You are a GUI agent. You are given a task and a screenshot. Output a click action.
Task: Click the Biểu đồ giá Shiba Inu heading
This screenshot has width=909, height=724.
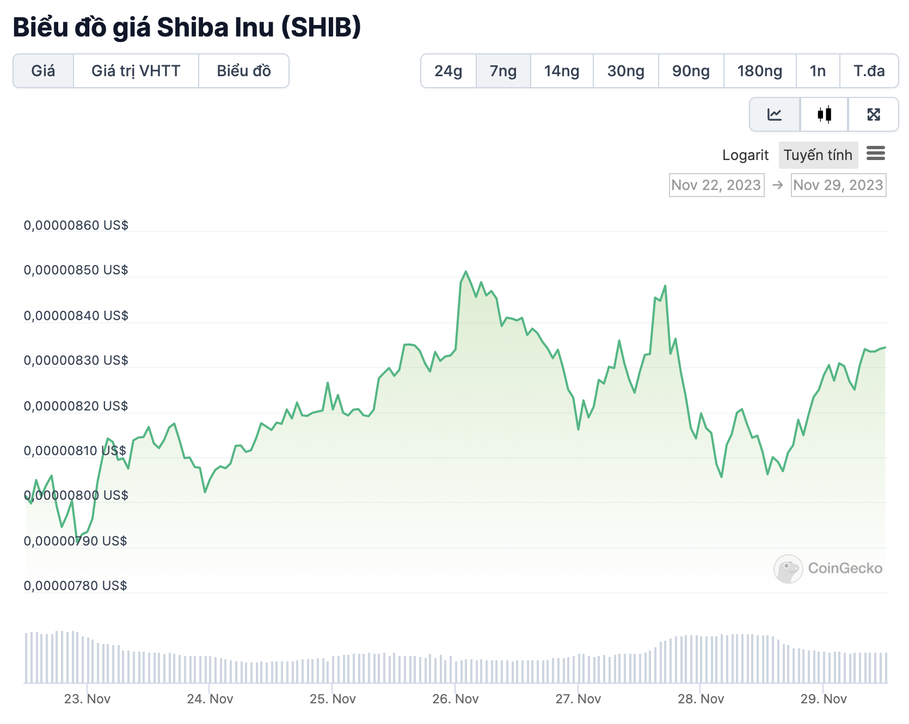[187, 27]
